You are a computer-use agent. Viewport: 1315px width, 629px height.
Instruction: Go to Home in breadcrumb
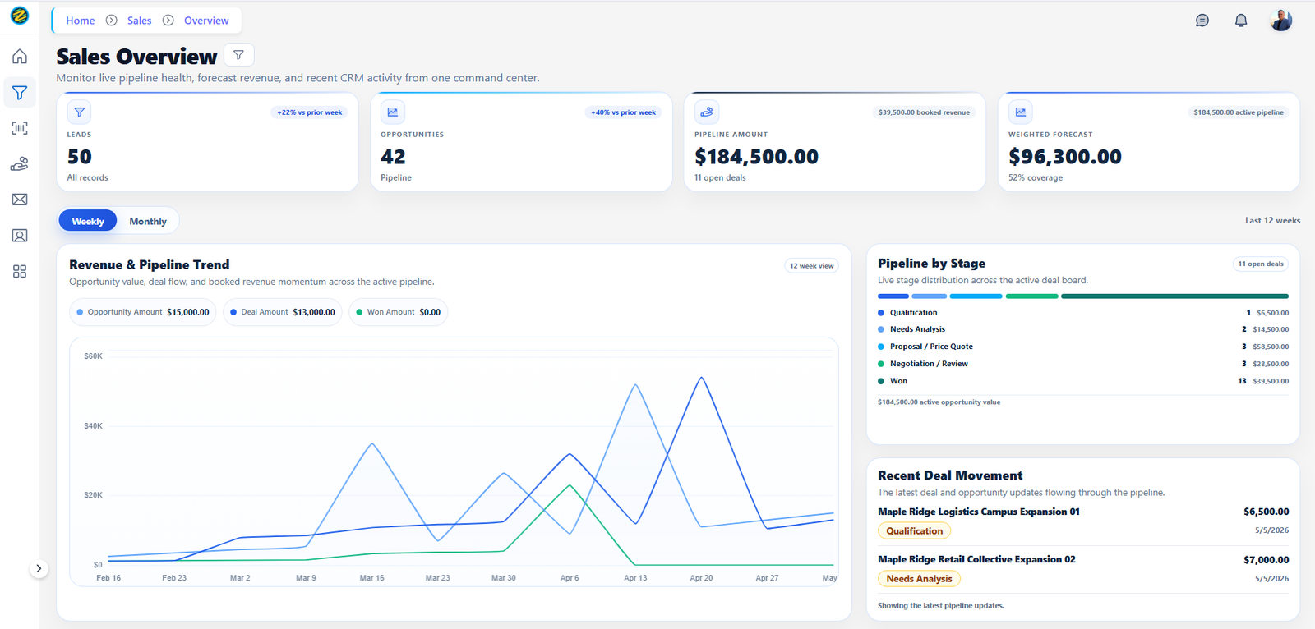[x=81, y=21]
